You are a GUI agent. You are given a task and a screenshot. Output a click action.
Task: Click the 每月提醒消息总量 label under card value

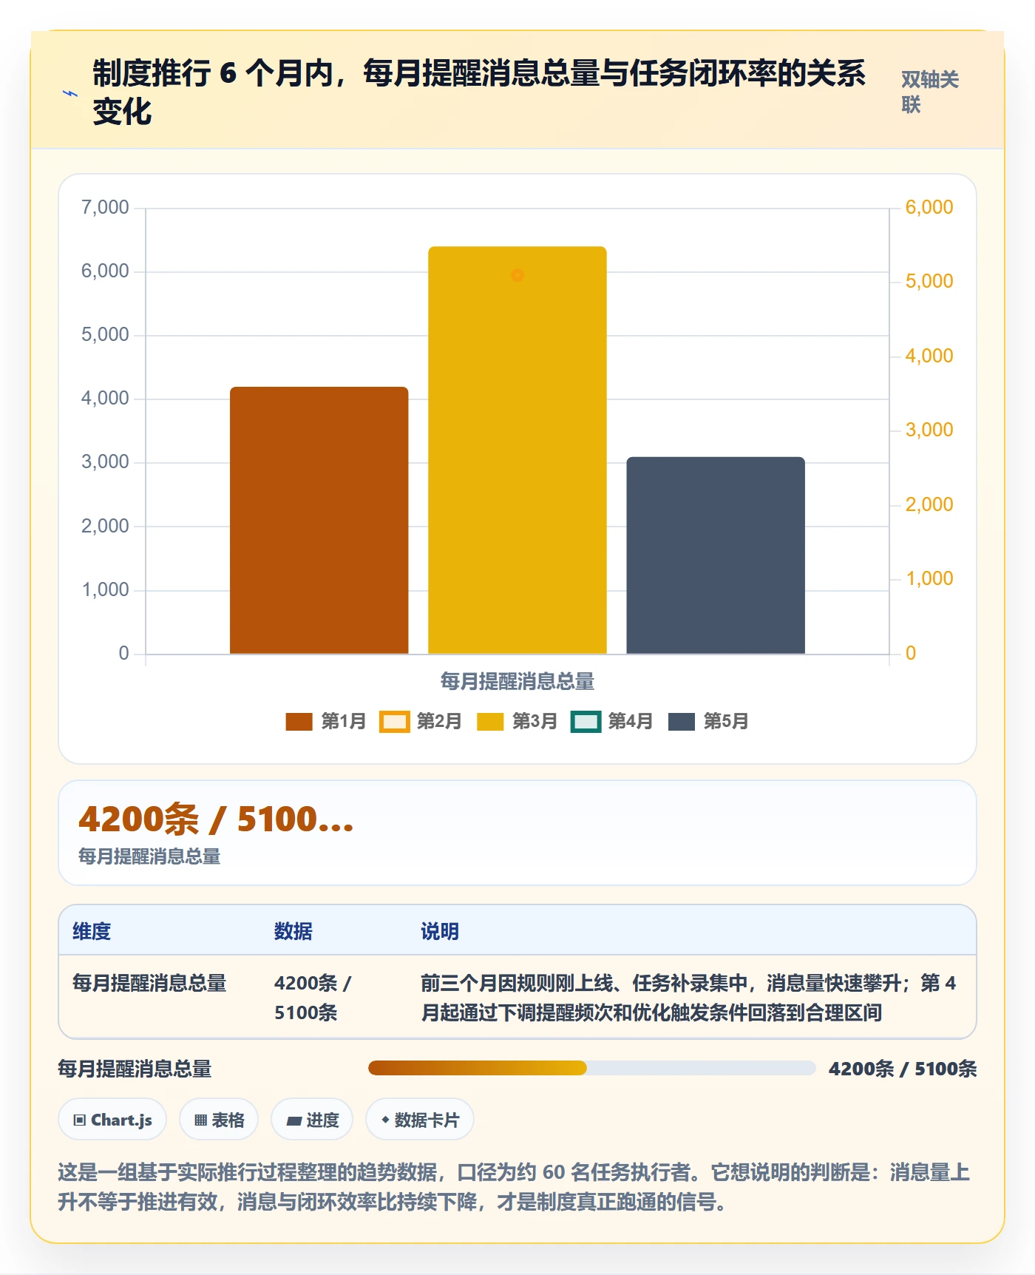149,856
